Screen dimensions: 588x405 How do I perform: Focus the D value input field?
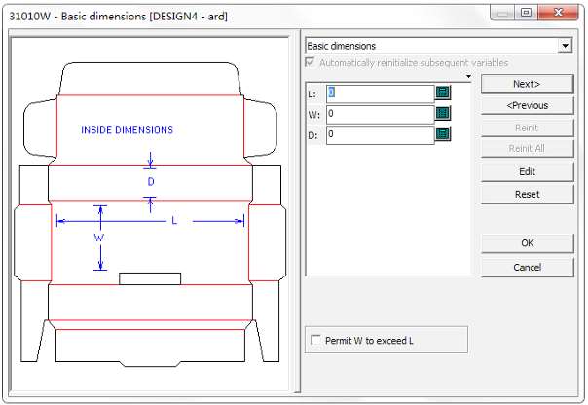point(380,135)
